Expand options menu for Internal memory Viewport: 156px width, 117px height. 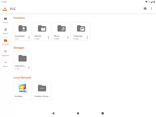tap(29, 67)
